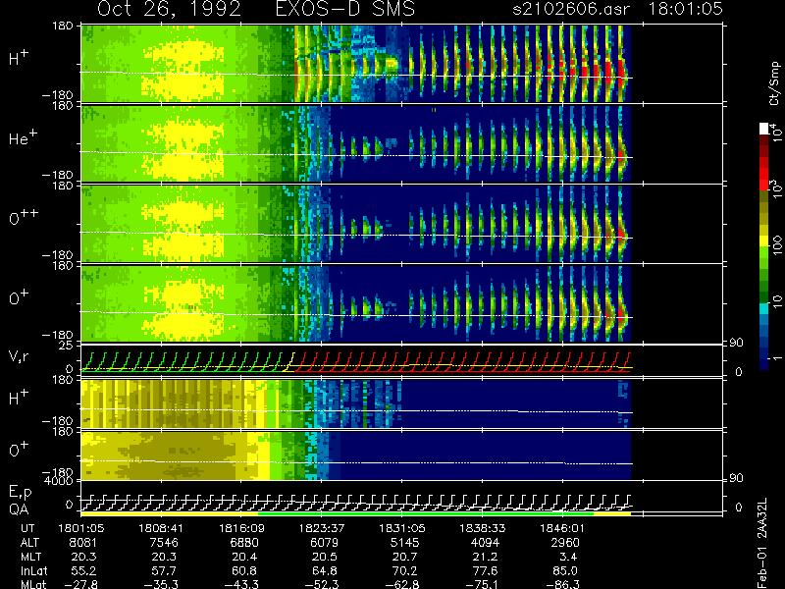Click the InLat value "57.7"
785x589 pixels.
166,570
